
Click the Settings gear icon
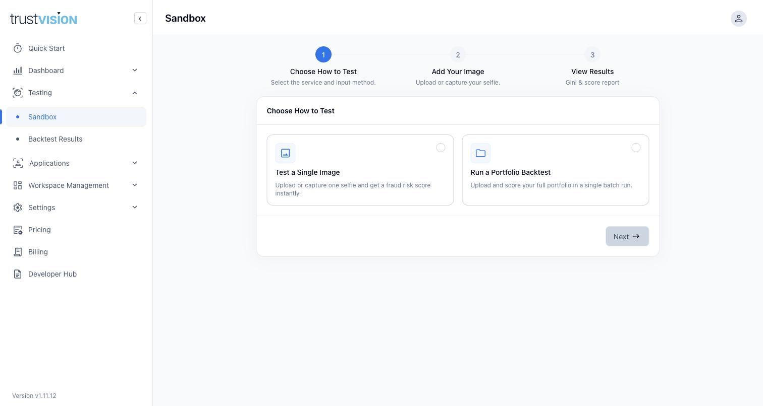(18, 208)
